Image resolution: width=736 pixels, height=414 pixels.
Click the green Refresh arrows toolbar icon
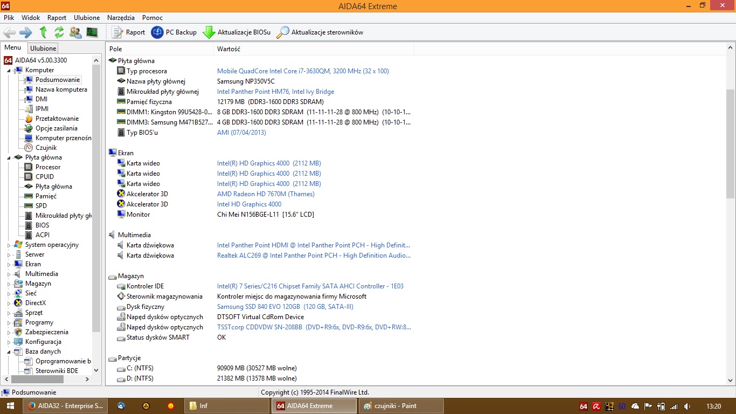point(59,32)
